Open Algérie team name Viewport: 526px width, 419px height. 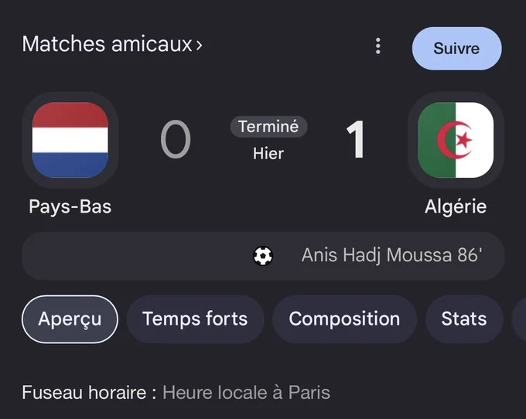[456, 207]
